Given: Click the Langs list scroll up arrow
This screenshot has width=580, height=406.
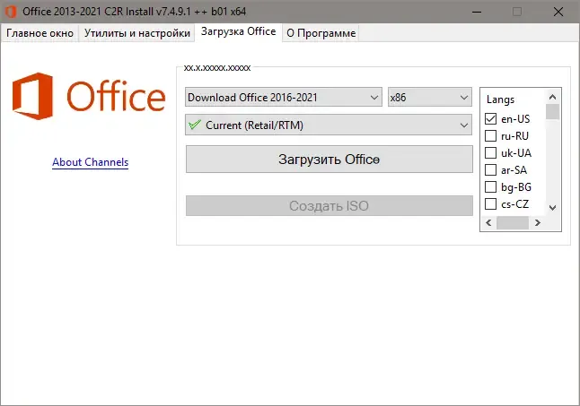Looking at the screenshot, I should point(553,97).
